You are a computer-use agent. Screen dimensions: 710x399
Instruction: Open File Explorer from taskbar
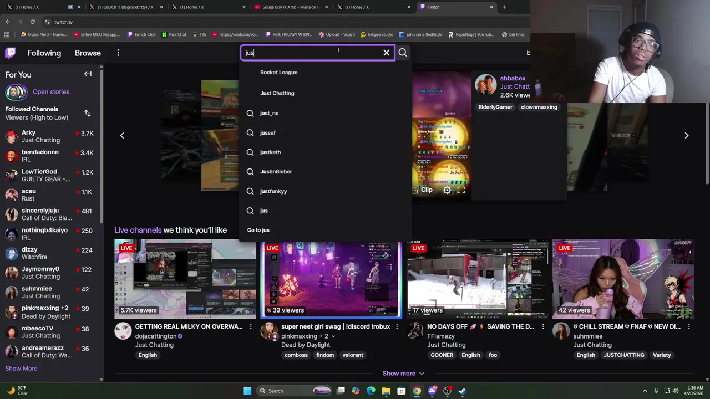386,391
